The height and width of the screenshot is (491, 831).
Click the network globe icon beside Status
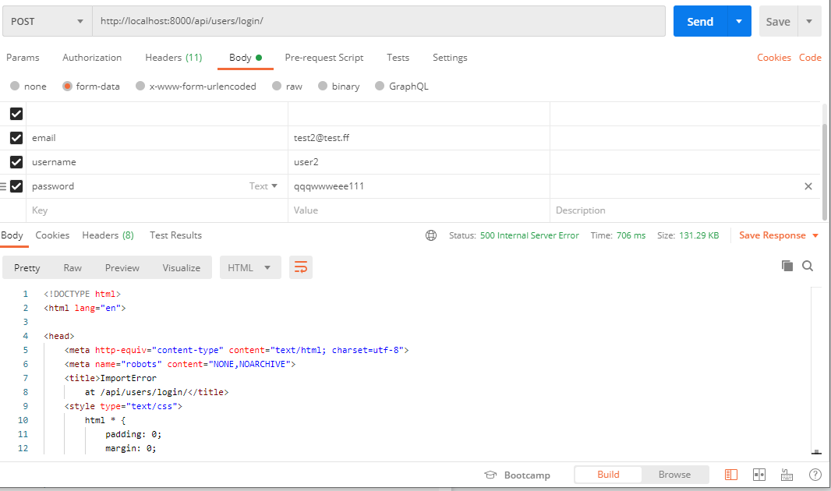(x=431, y=235)
